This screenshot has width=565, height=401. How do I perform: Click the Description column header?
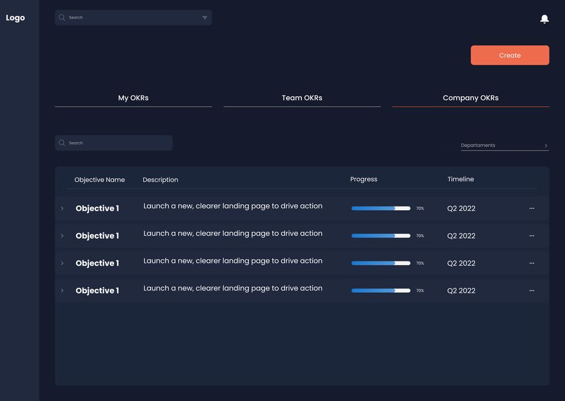coord(160,179)
